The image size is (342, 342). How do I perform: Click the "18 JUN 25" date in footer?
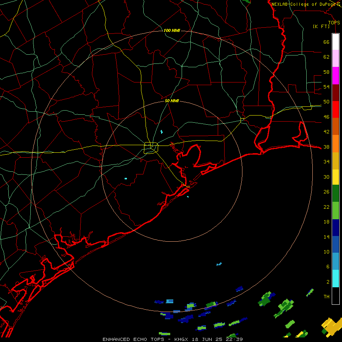pos(207,339)
